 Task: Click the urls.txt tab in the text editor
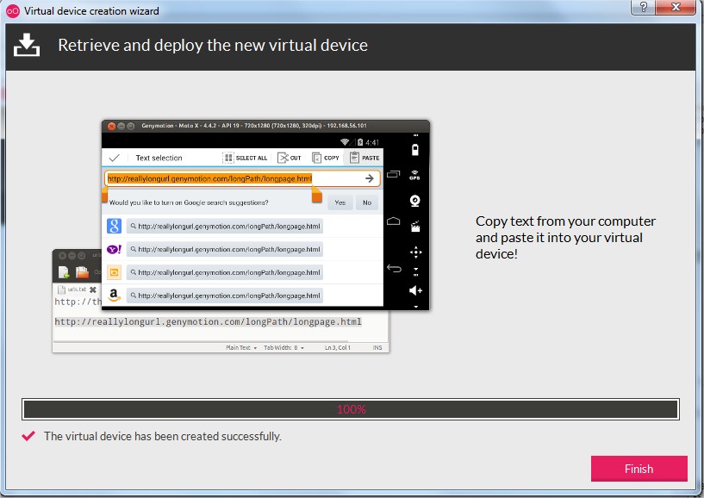77,289
